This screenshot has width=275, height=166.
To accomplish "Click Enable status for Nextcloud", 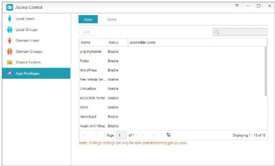I will point(113,116).
